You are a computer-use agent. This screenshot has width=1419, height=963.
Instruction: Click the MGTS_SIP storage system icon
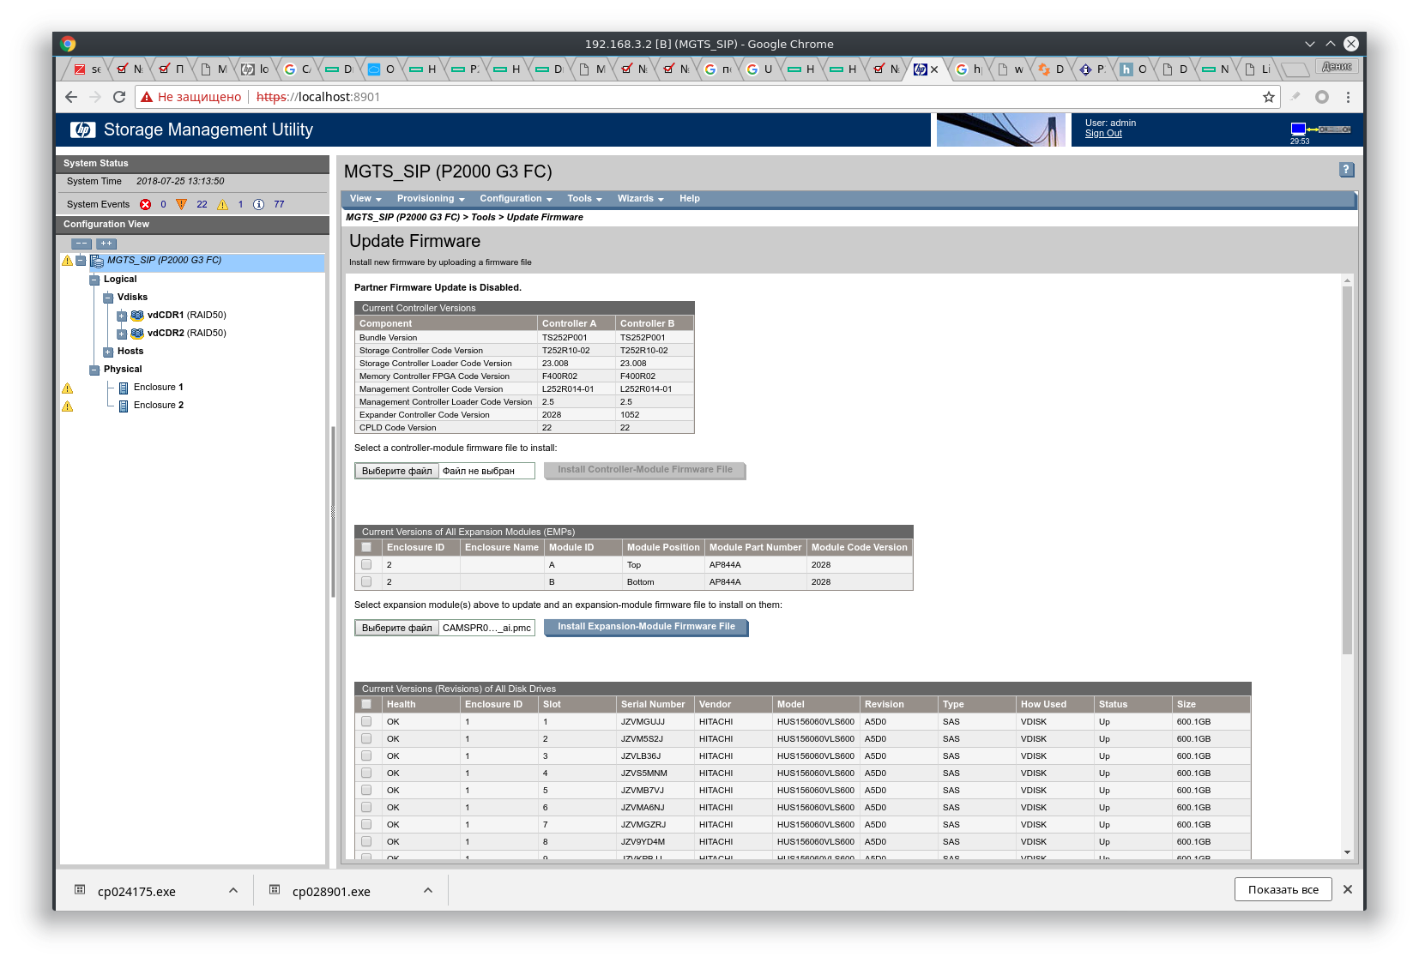(x=97, y=261)
